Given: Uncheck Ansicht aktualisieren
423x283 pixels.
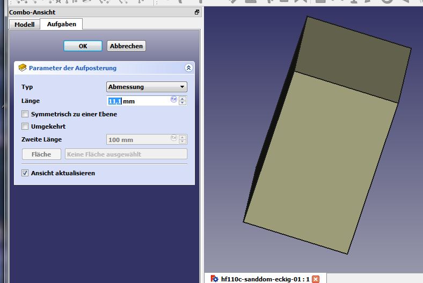Looking at the screenshot, I should pos(25,173).
